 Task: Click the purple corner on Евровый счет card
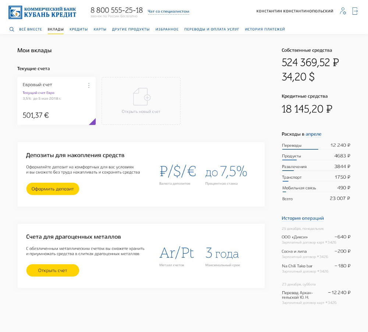(93, 122)
